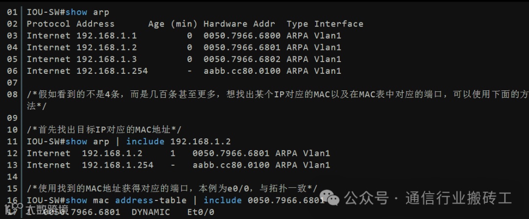The width and height of the screenshot is (529, 219).
Task: Click MAC address 0050.7966.6802 on line 05
Action: 242,59
